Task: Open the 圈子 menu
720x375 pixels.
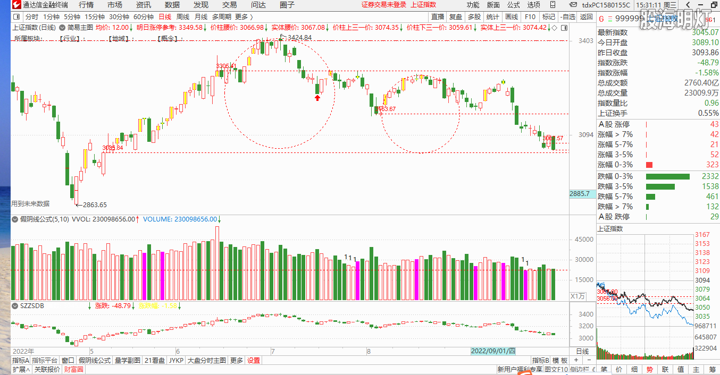Action: pos(287,5)
